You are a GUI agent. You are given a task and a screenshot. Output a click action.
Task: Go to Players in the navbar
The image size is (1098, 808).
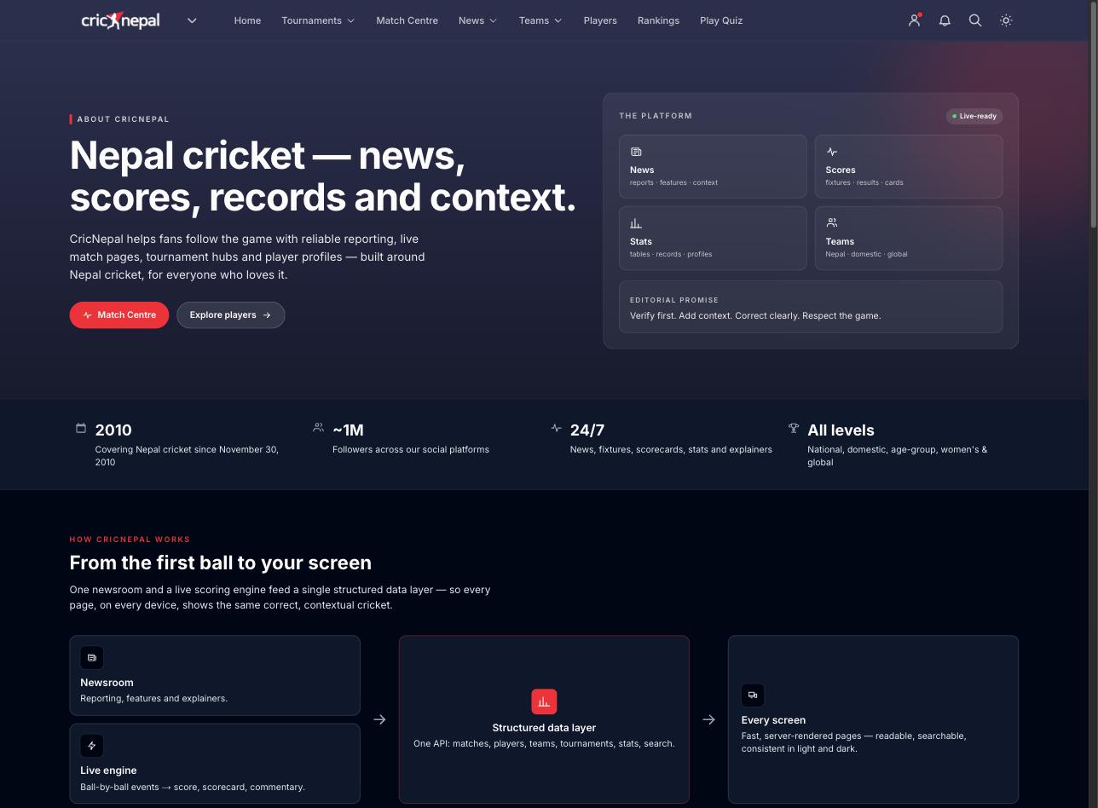coord(600,20)
